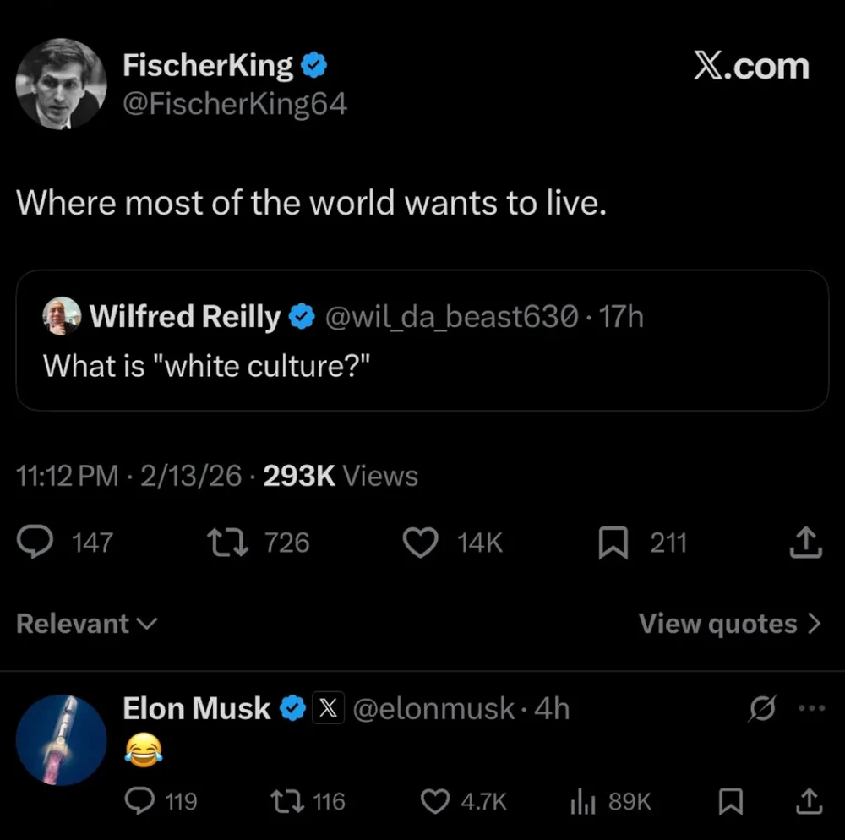Click the @FischerKing64 handle

pos(235,105)
